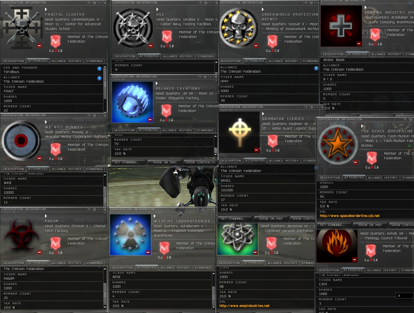Click The Space Borderline orange star logo
The width and height of the screenshot is (414, 313).
pyautogui.click(x=338, y=144)
